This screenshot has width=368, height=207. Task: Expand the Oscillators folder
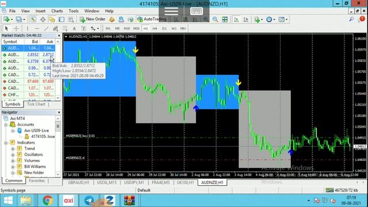[13, 155]
